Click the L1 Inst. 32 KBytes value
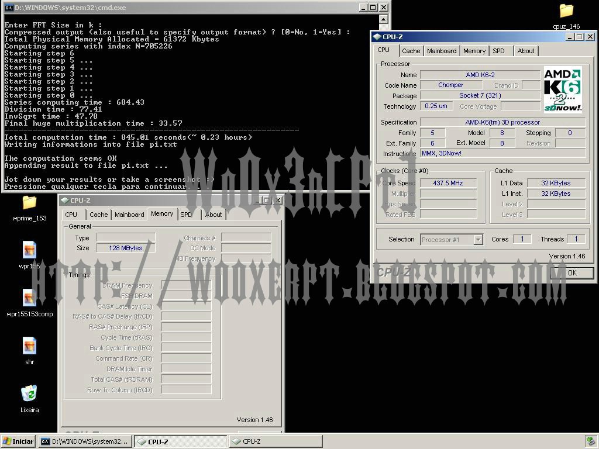The image size is (599, 449). 556,194
